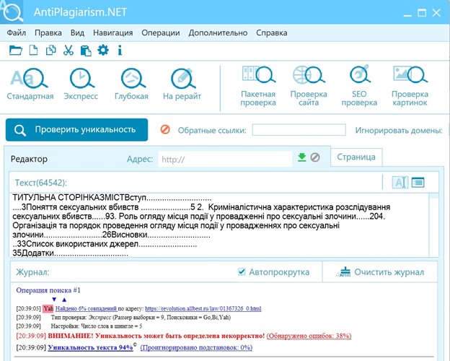Click the red forbidden icon near Обратные ссылки
The image size is (450, 361).
[x=165, y=130]
